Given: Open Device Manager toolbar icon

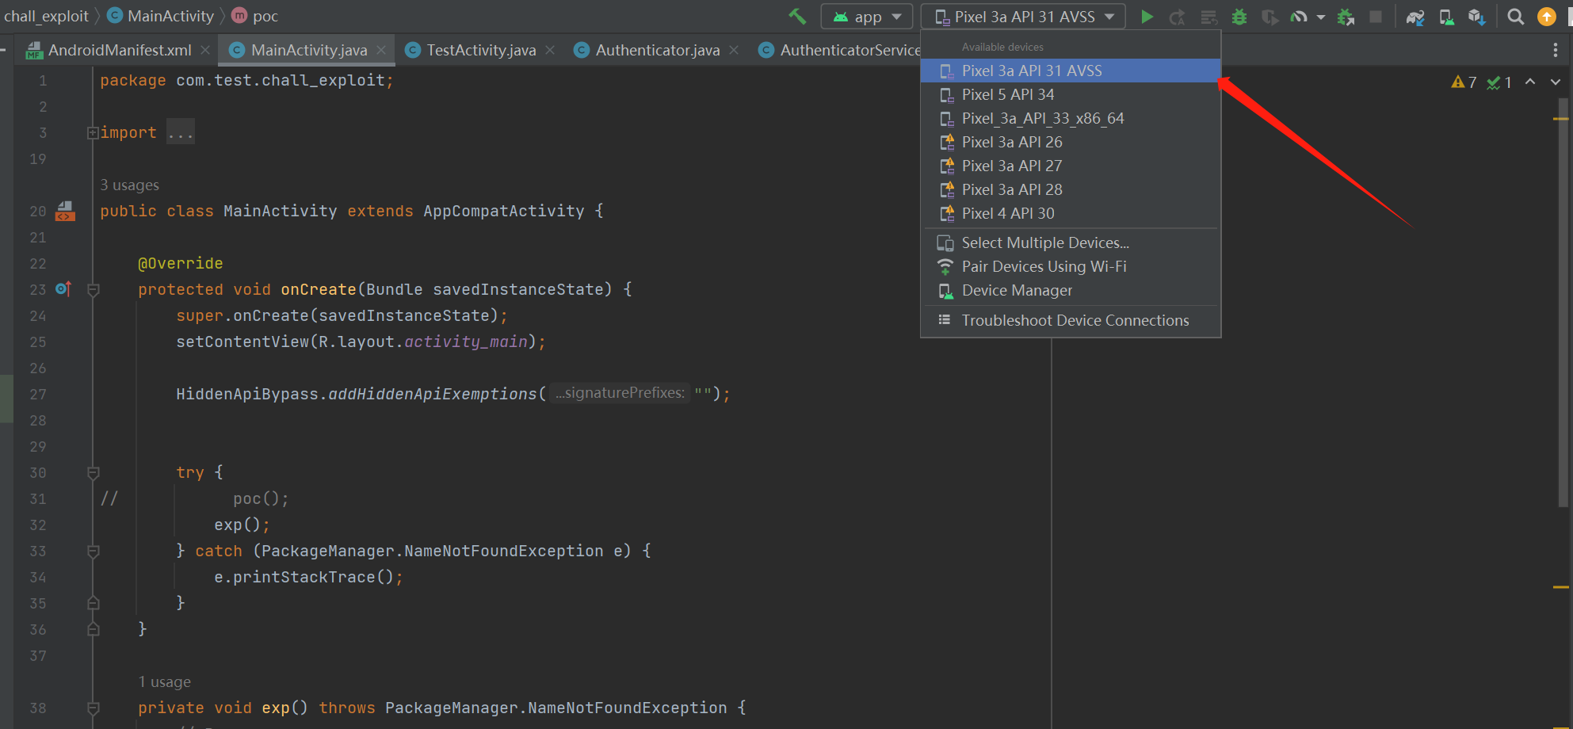Looking at the screenshot, I should click(x=1446, y=17).
